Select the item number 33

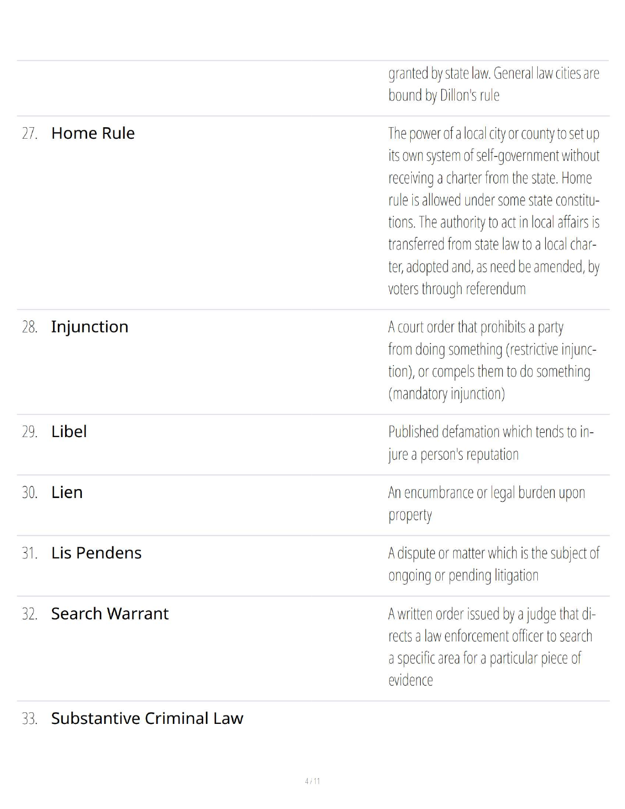(x=29, y=719)
